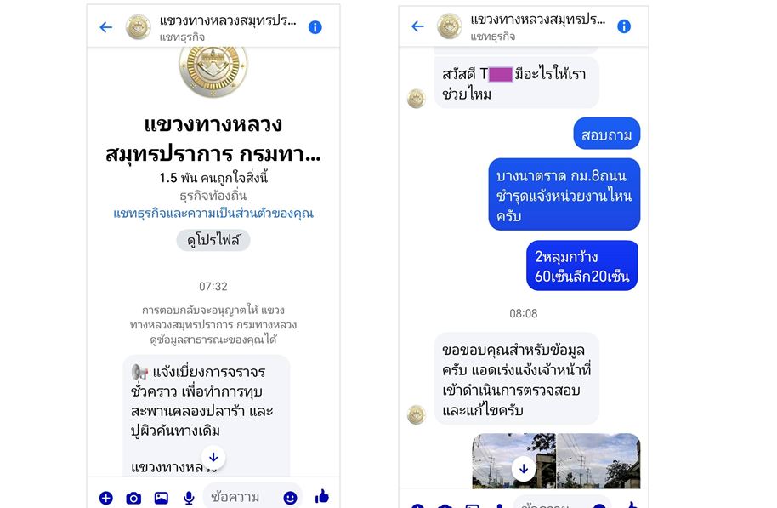Open camera from message toolbar
777x508 pixels.
pyautogui.click(x=133, y=498)
